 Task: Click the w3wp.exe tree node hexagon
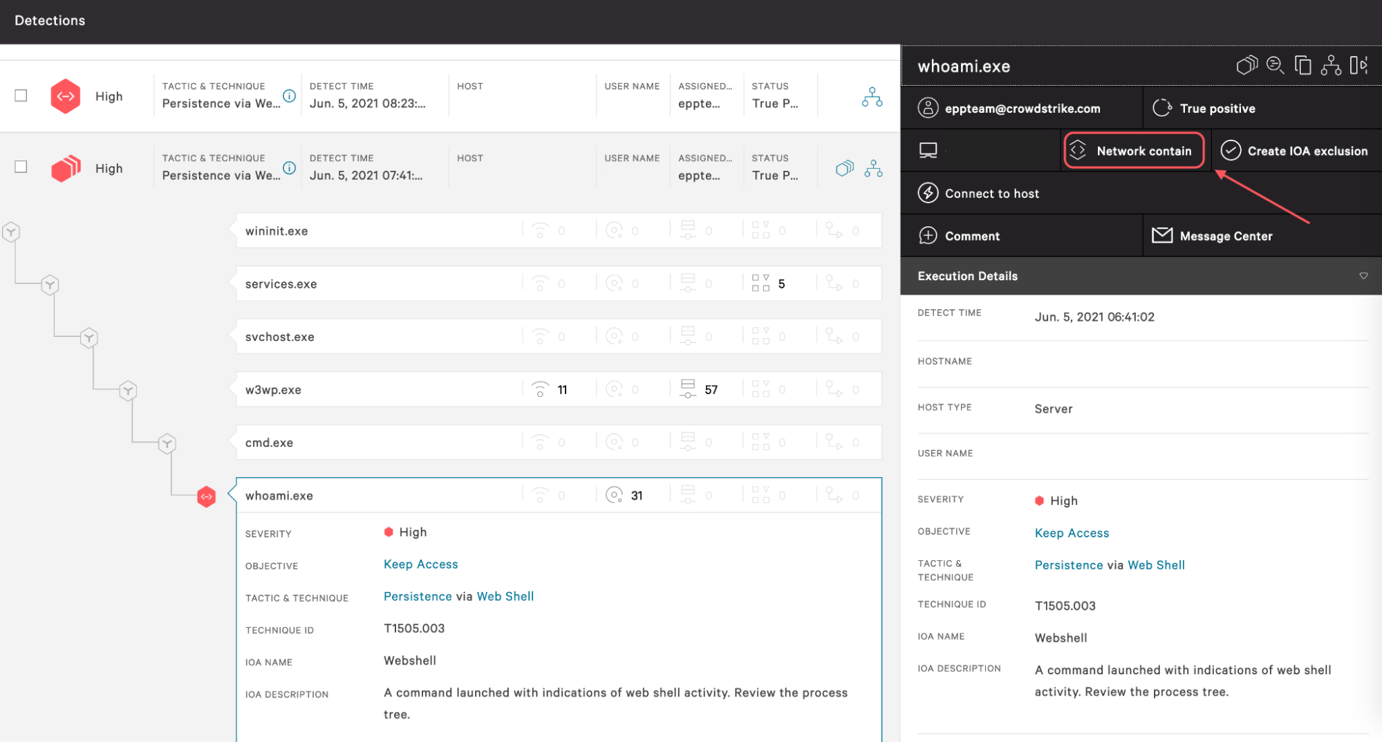point(128,391)
